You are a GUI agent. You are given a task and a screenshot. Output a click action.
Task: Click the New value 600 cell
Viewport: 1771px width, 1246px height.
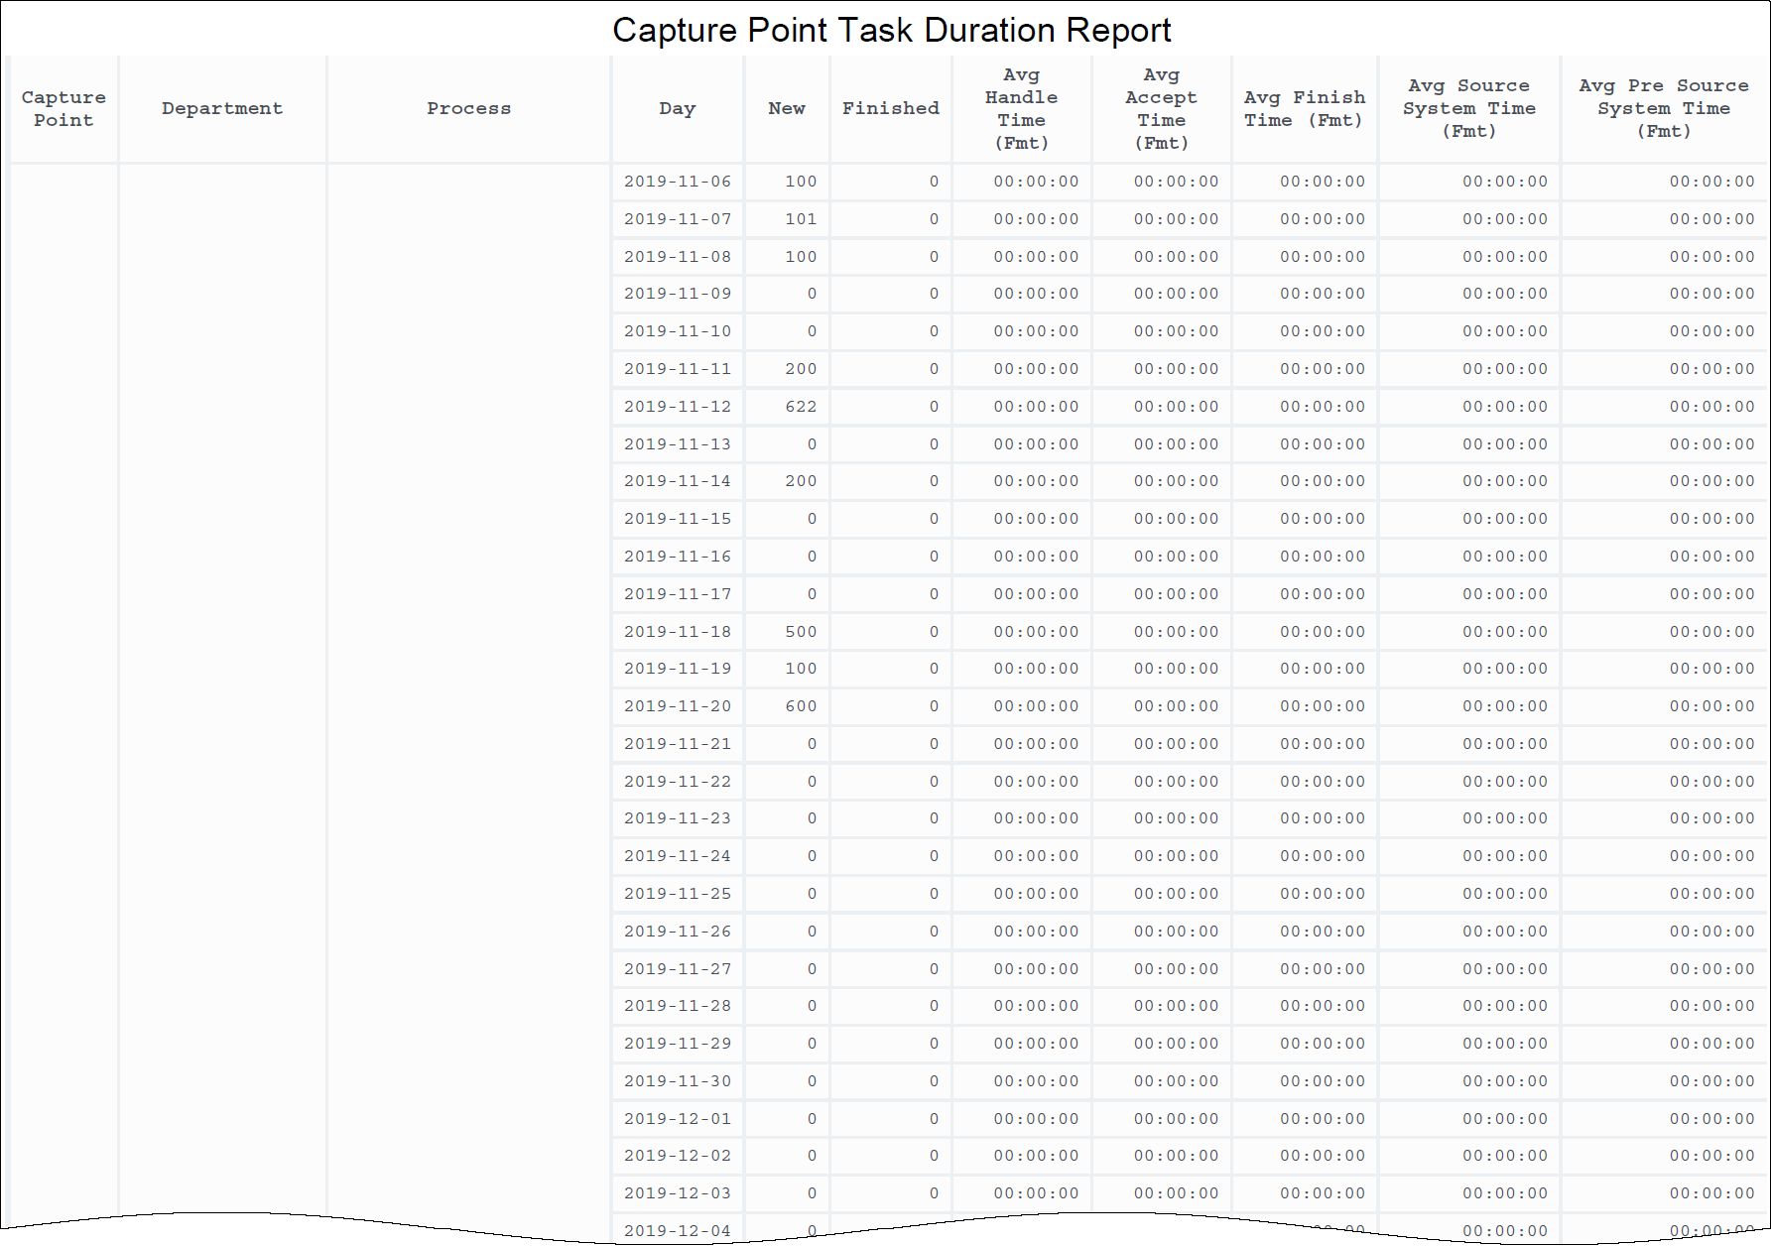(x=800, y=706)
